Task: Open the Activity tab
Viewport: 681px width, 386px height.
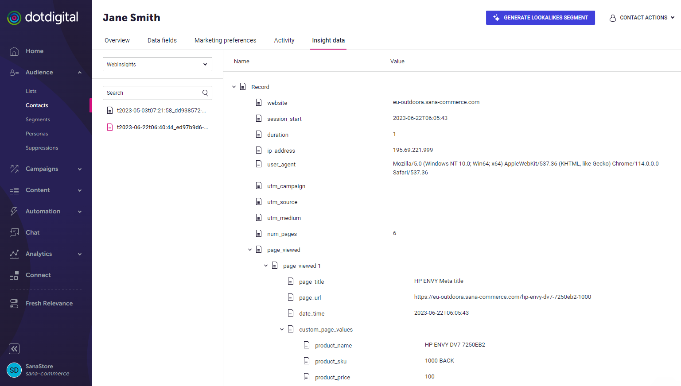Action: 284,40
